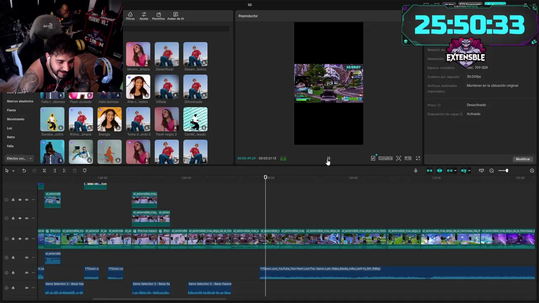Screen dimensions: 539x303
Task: Select the Two-Feet Lost-The-Game audio clip
Action: [397, 273]
